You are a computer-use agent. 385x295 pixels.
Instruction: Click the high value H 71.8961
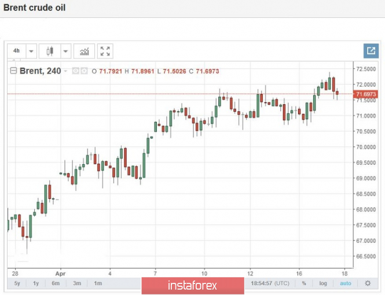[140, 71]
